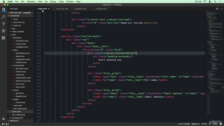The image size is (224, 126).
Task: Open _story.scss file
Action: [20, 87]
